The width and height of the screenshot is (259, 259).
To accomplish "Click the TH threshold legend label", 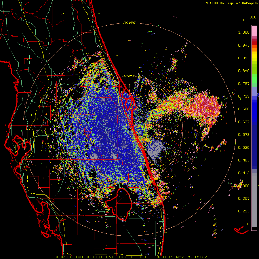I will [x=247, y=224].
